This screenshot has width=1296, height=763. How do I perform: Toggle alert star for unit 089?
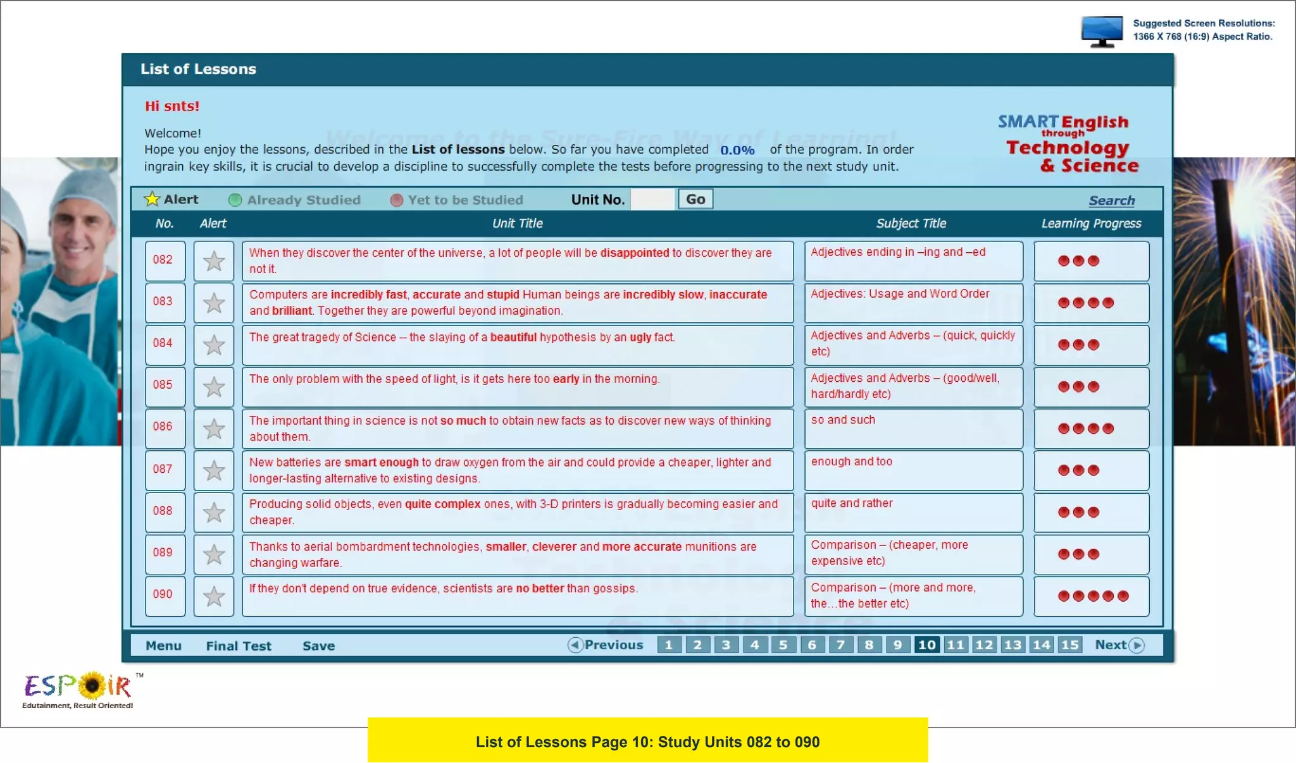[214, 554]
